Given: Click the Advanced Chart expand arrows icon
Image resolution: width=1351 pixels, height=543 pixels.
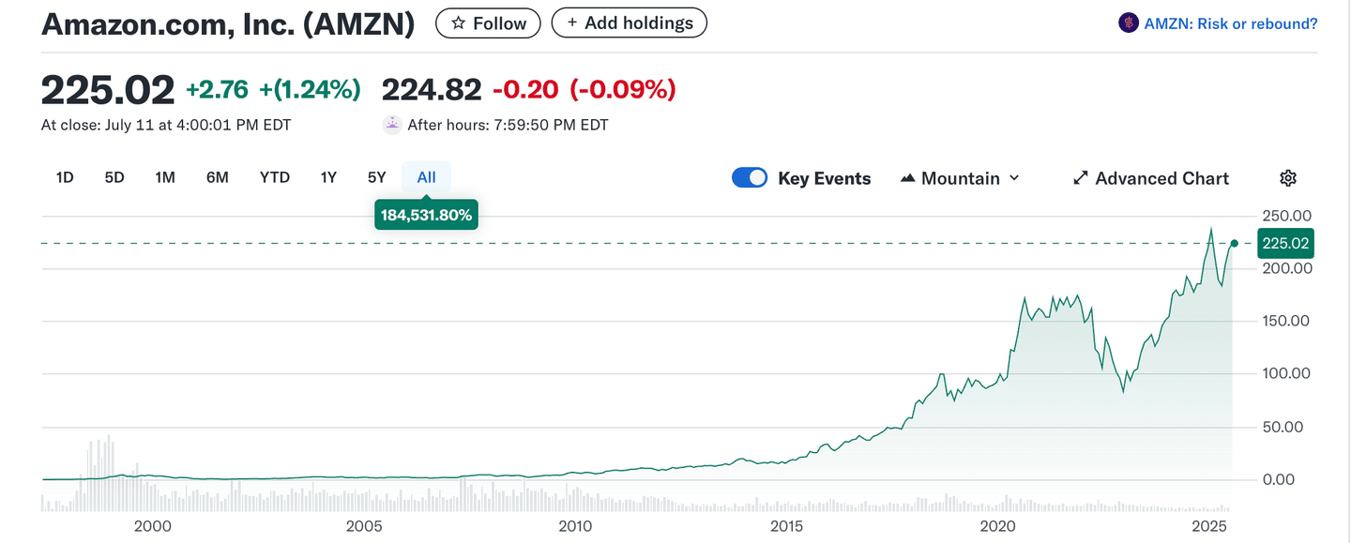Looking at the screenshot, I should (1081, 178).
